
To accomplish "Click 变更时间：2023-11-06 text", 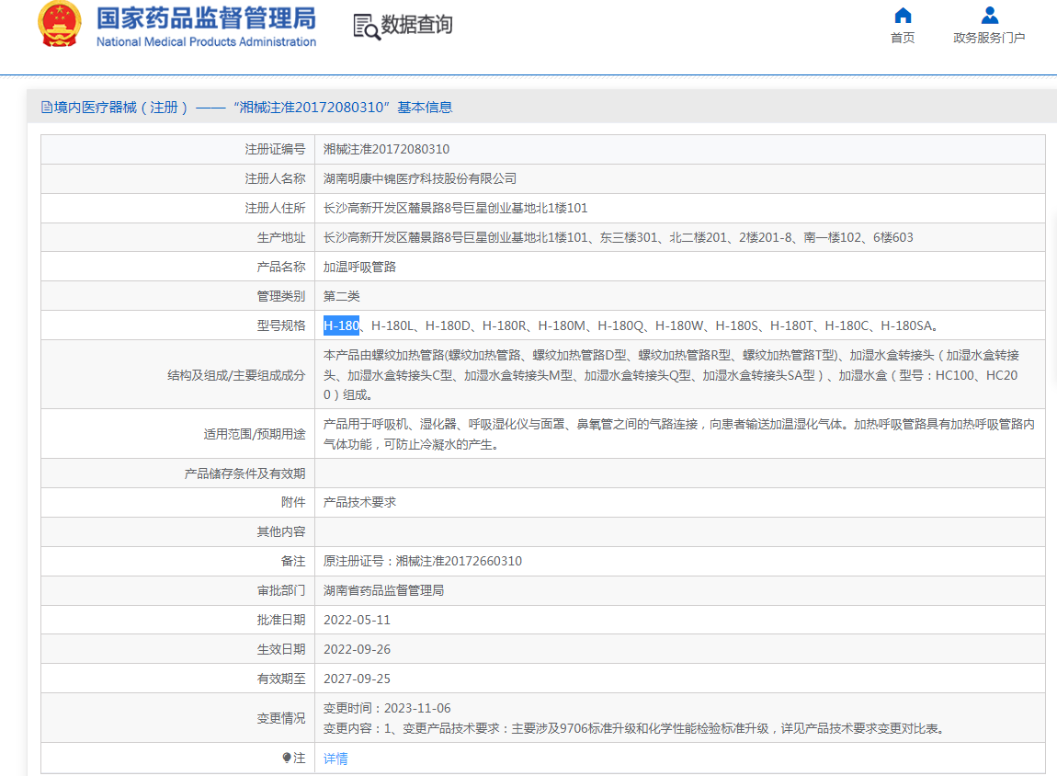I will (387, 708).
